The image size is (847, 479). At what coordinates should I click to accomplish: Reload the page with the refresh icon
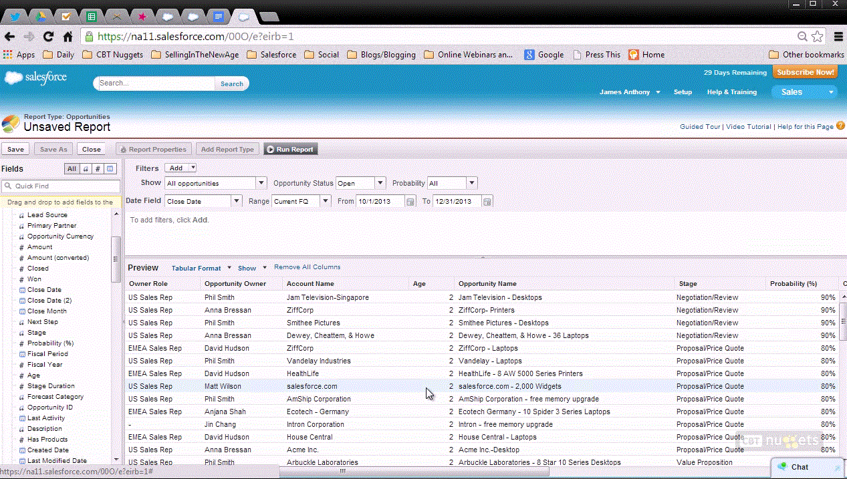tap(48, 37)
